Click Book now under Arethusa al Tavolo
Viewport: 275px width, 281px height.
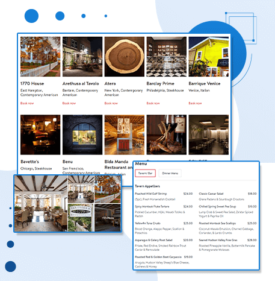click(69, 103)
